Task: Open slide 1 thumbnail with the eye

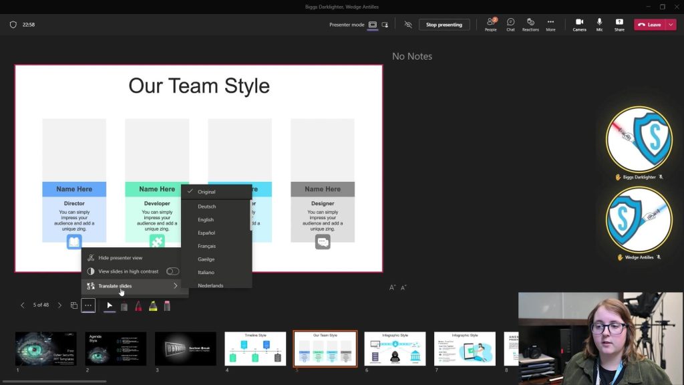Action: point(46,349)
